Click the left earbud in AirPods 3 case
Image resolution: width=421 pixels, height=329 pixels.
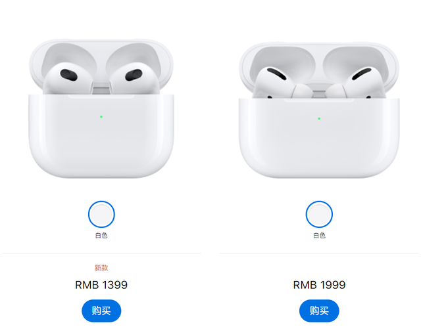pyautogui.click(x=68, y=78)
